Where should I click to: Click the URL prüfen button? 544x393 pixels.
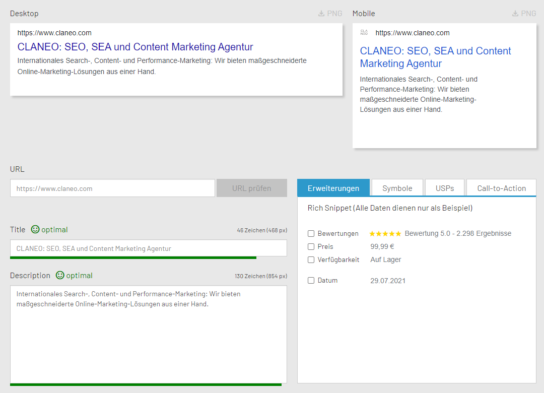252,188
